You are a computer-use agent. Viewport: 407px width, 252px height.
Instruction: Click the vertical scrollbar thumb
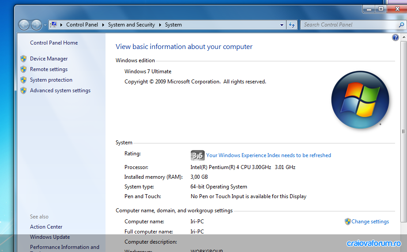click(x=403, y=132)
